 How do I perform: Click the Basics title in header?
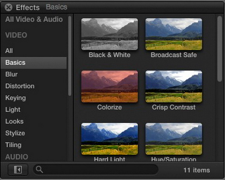tap(57, 7)
